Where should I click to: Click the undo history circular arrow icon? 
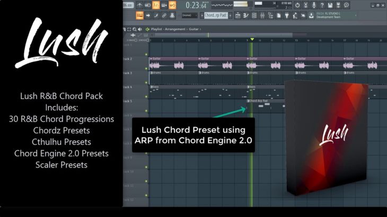[x=297, y=5]
